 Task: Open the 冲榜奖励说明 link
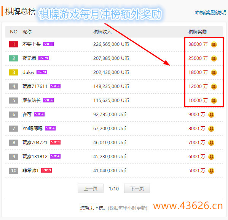pyautogui.click(x=210, y=13)
